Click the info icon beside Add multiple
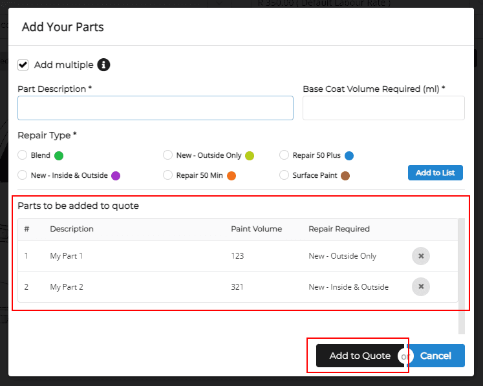483x386 pixels. tap(103, 65)
